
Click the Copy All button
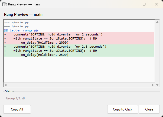[17, 109]
